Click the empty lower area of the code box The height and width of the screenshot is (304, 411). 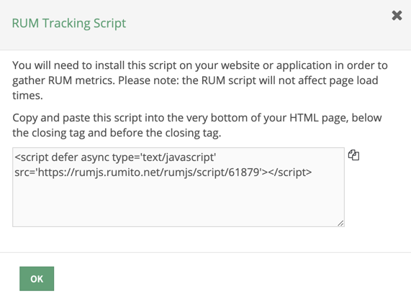[x=179, y=203]
